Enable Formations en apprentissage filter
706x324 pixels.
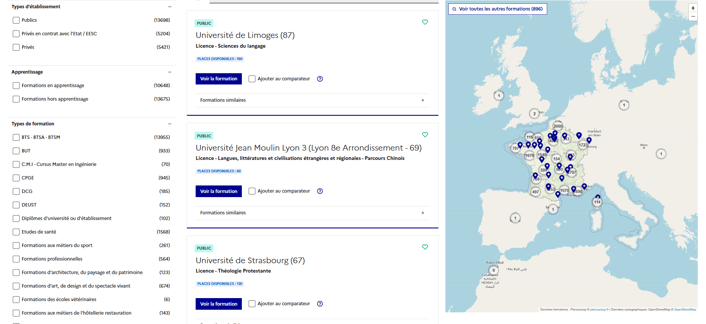(16, 86)
